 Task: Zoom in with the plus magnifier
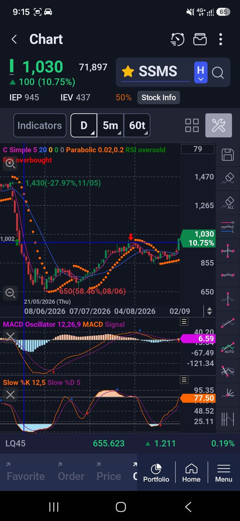coord(10,163)
